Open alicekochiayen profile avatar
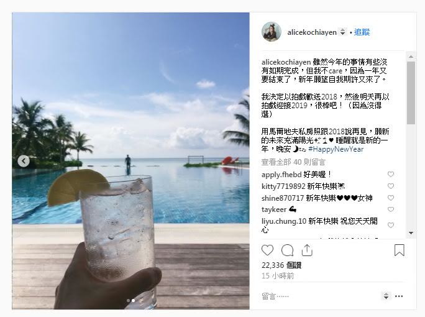This screenshot has width=425, height=317. point(272,32)
